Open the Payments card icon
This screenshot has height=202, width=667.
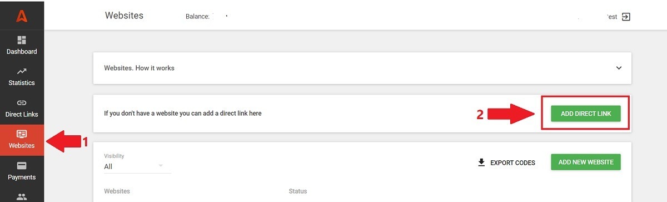pos(22,166)
